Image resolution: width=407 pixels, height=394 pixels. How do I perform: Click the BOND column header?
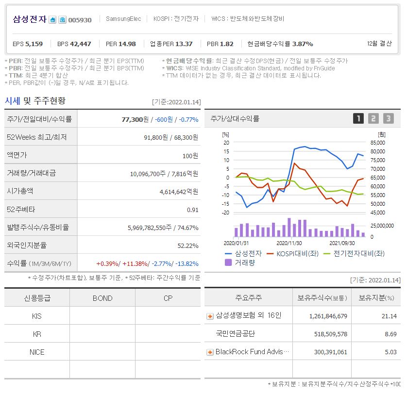(102, 298)
